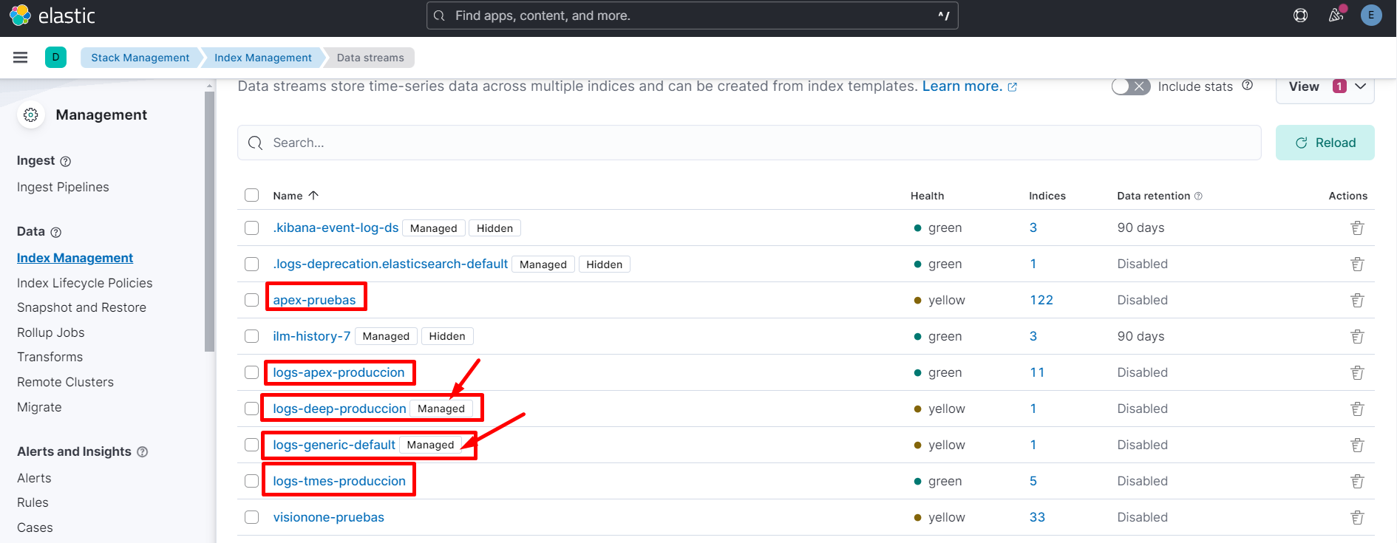Open Transforms in the sidebar
The width and height of the screenshot is (1397, 543).
pyautogui.click(x=50, y=357)
